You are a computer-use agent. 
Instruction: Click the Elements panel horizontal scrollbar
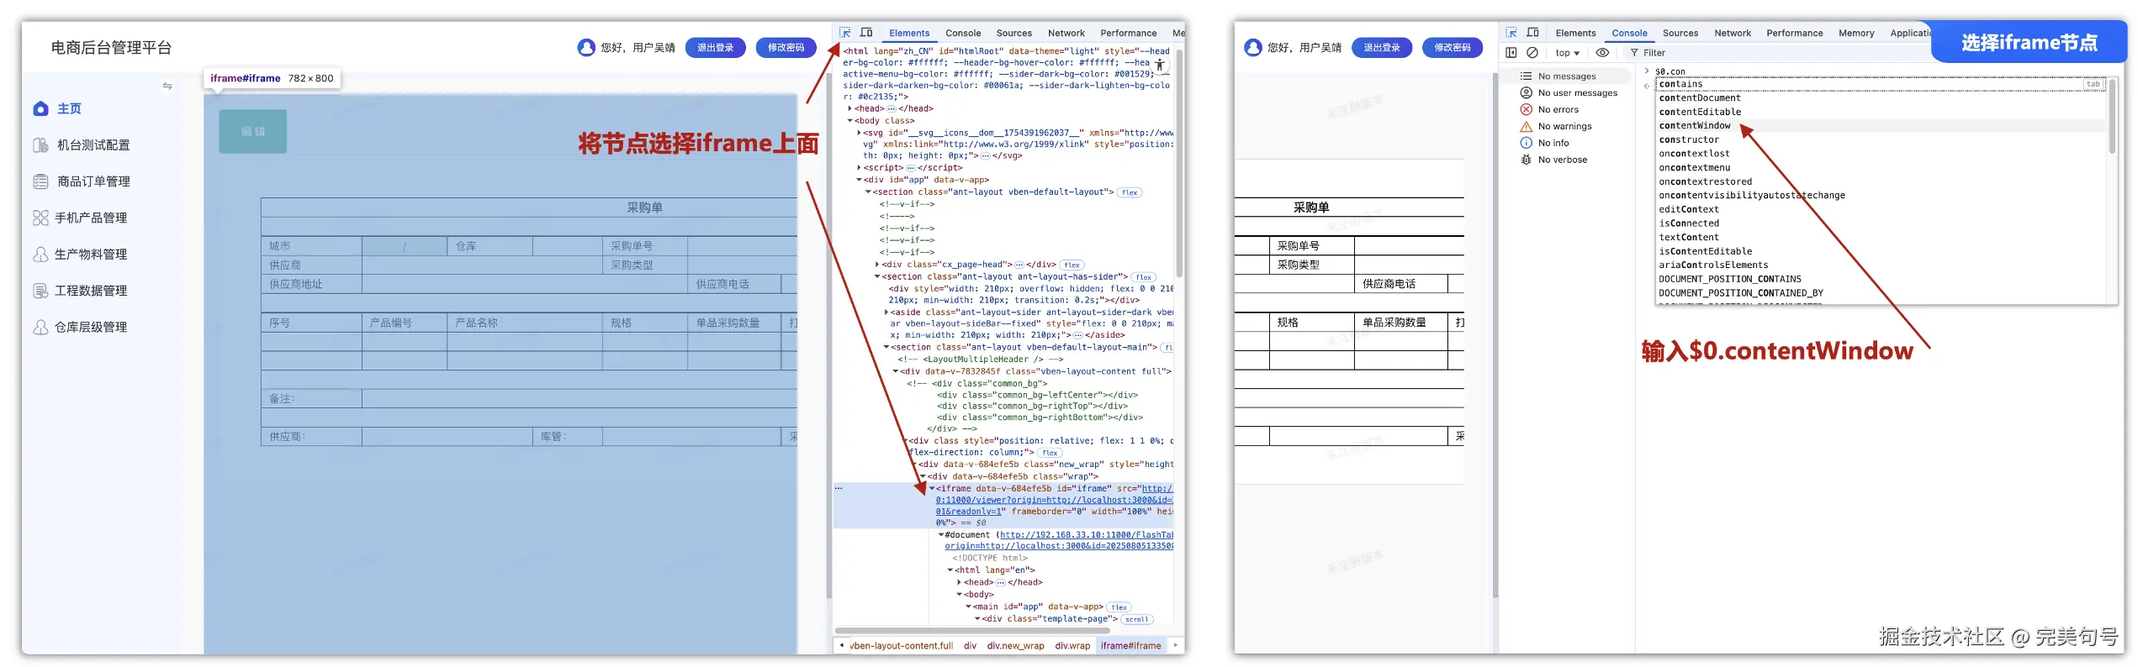(x=971, y=630)
